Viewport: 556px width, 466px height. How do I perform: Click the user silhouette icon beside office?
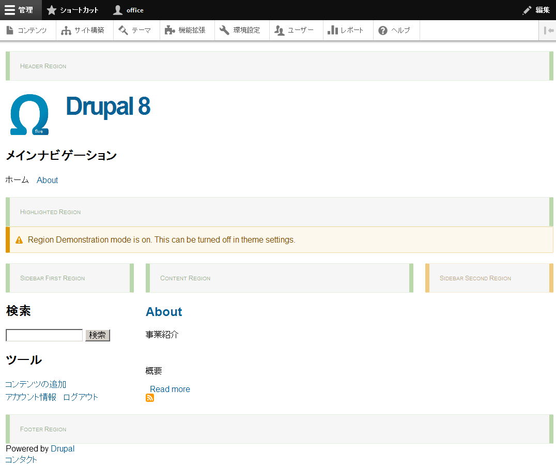118,10
